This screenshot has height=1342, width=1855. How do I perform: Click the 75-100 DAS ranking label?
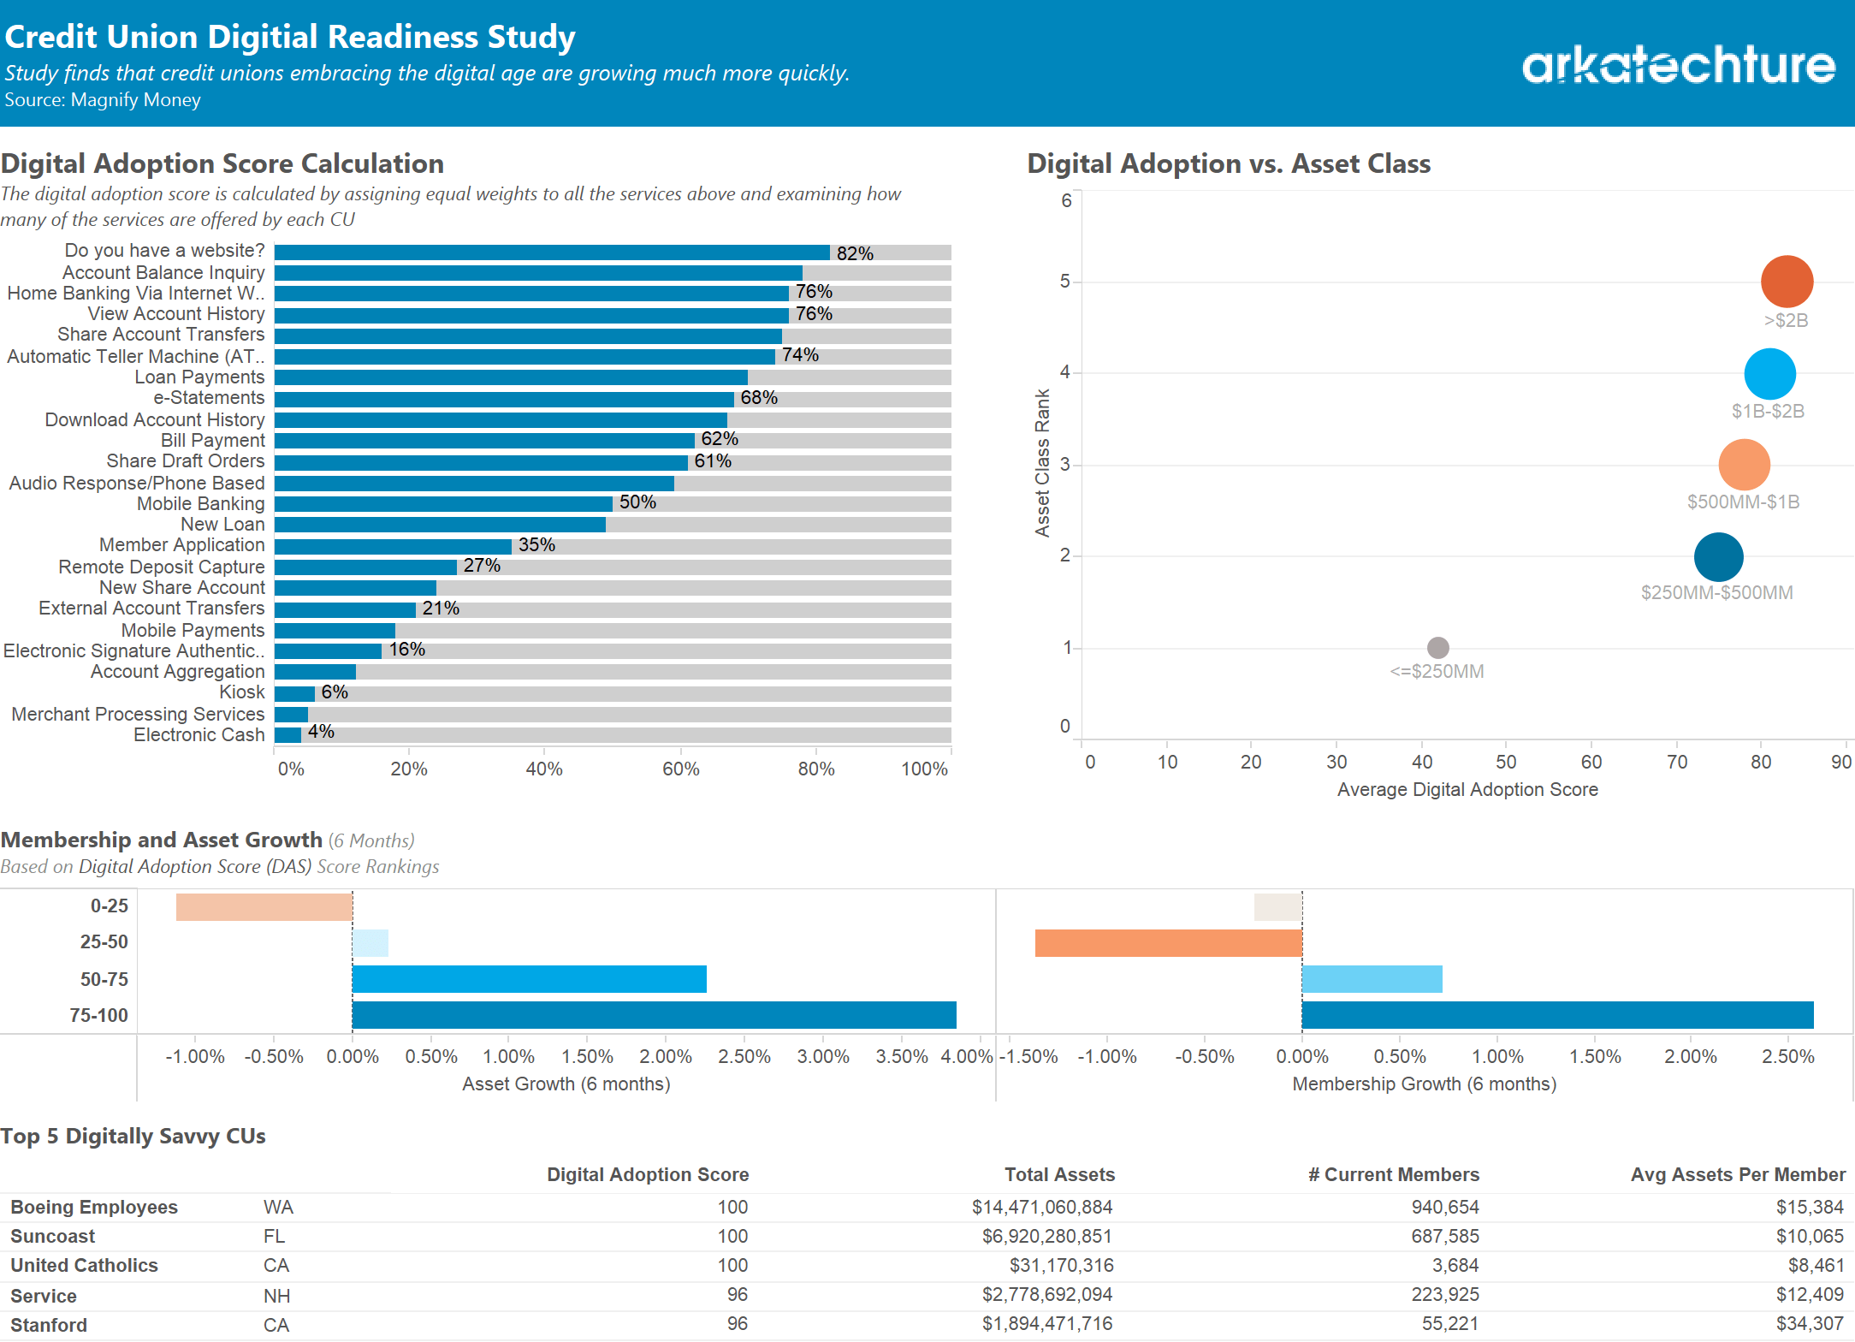[x=98, y=1015]
